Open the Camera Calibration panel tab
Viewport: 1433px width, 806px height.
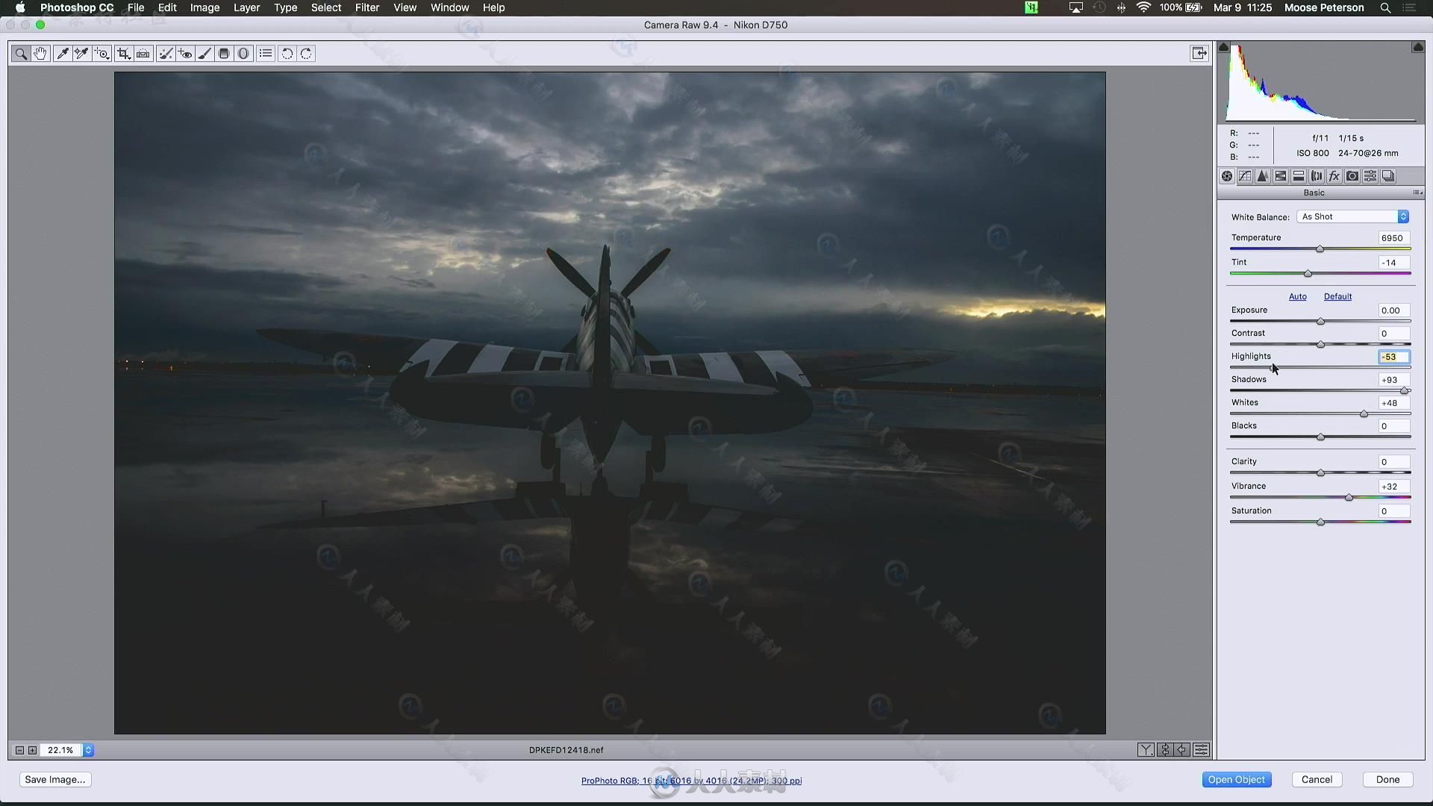coord(1352,176)
